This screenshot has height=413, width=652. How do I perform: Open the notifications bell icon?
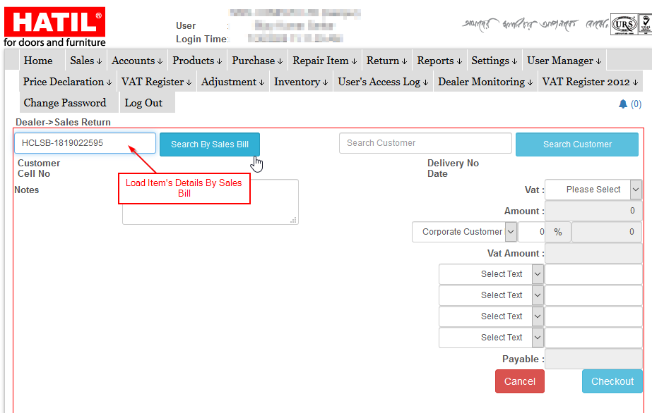coord(622,104)
